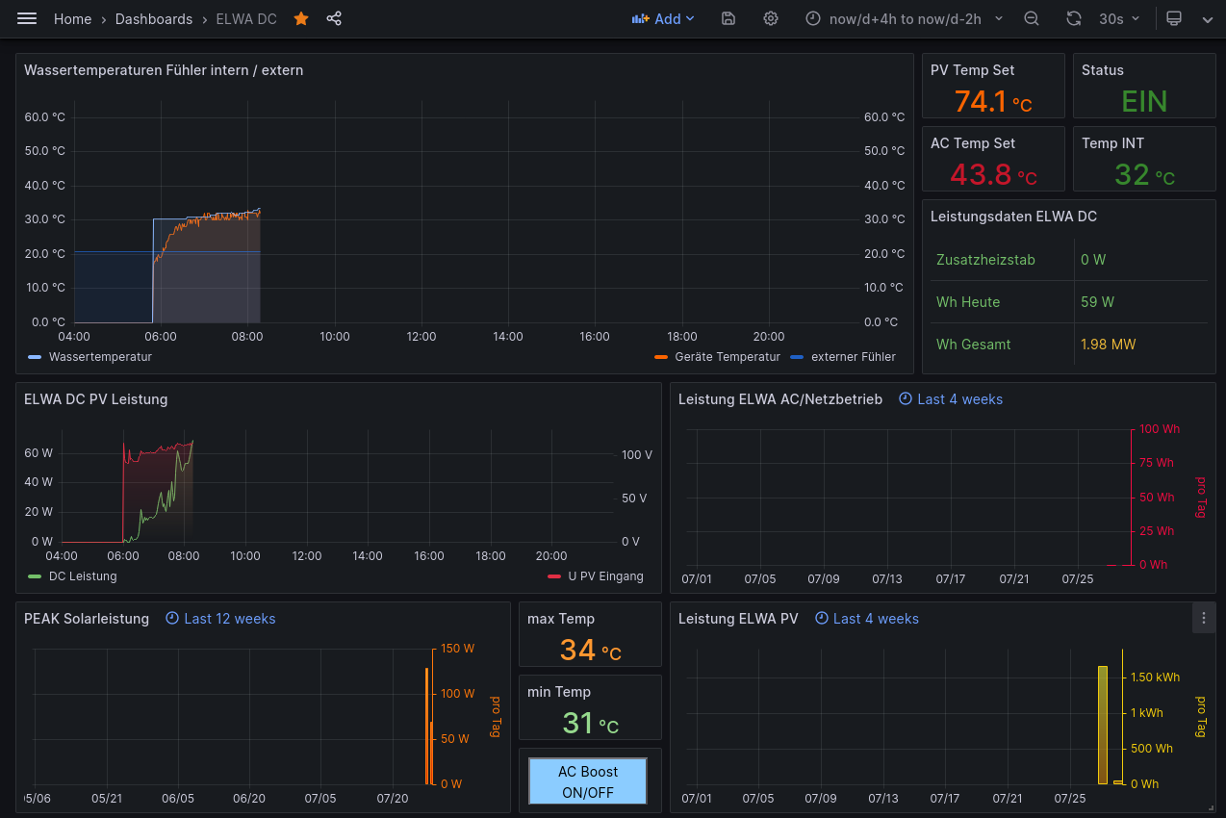
Task: Star the ELWA DC dashboard as favorite
Action: click(x=301, y=19)
